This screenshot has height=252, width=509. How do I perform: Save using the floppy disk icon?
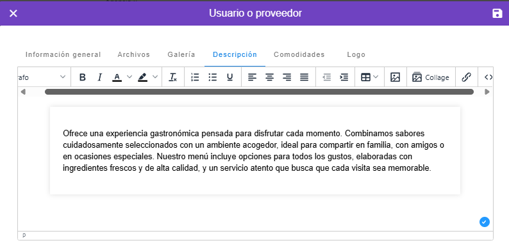497,13
